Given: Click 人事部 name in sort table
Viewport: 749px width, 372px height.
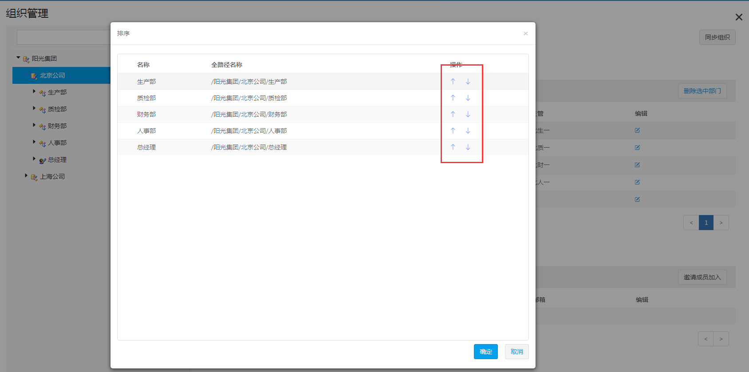Looking at the screenshot, I should [146, 131].
